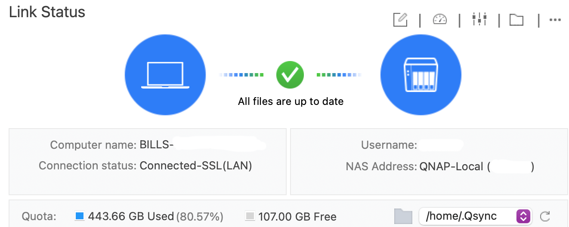Click the folder icon beside the path selector

tap(403, 216)
